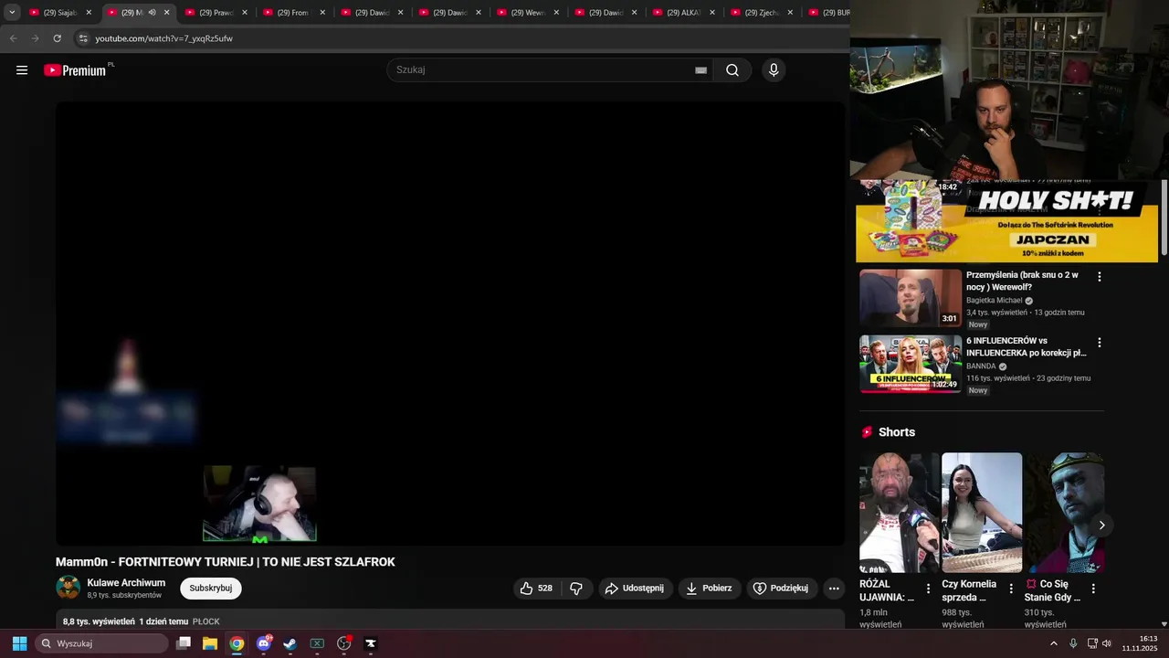Screen dimensions: 1169x658
Task: Open Kulawe Archiwum channel avatar
Action: coord(68,588)
